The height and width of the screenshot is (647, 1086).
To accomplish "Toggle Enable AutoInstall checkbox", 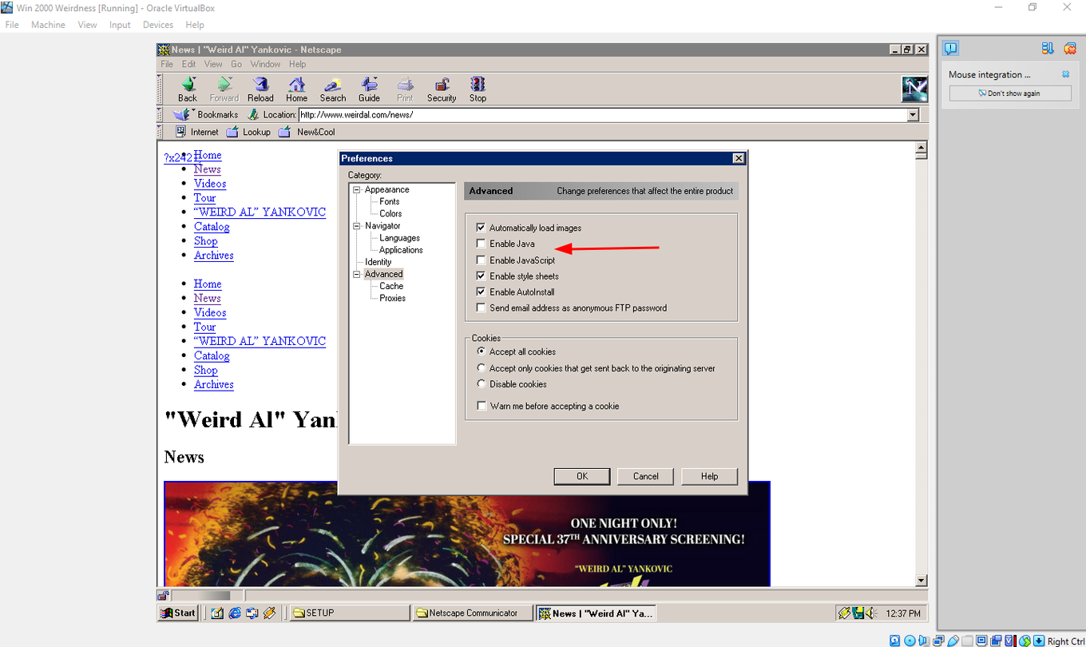I will [481, 292].
